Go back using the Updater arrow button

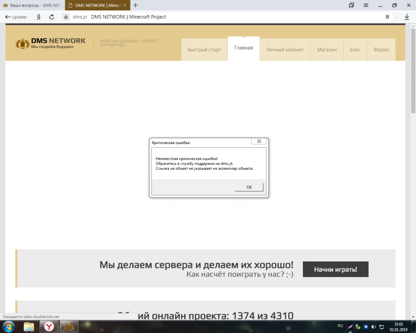(16, 17)
